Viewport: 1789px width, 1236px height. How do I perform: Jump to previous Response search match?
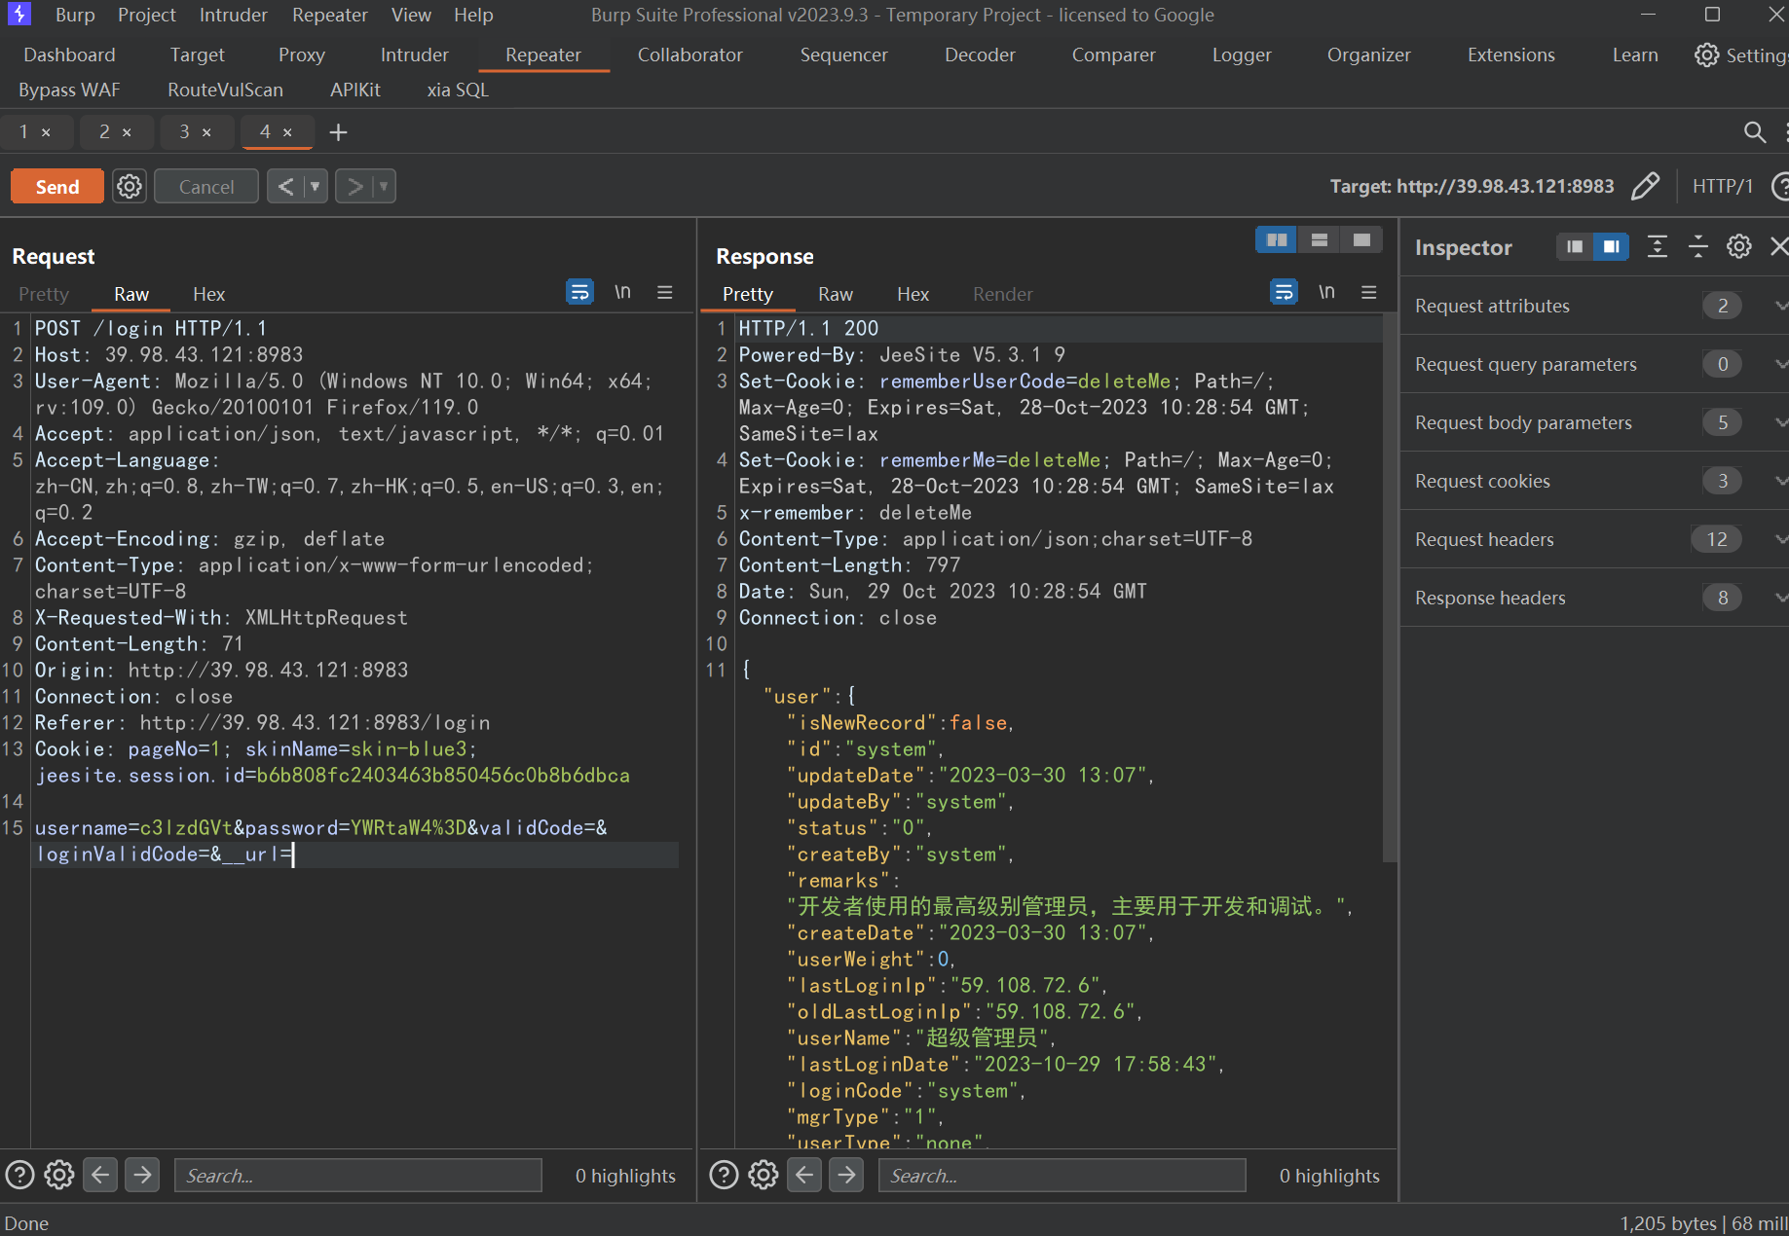coord(804,1175)
